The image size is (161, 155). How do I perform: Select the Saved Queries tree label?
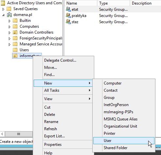(x=26, y=9)
